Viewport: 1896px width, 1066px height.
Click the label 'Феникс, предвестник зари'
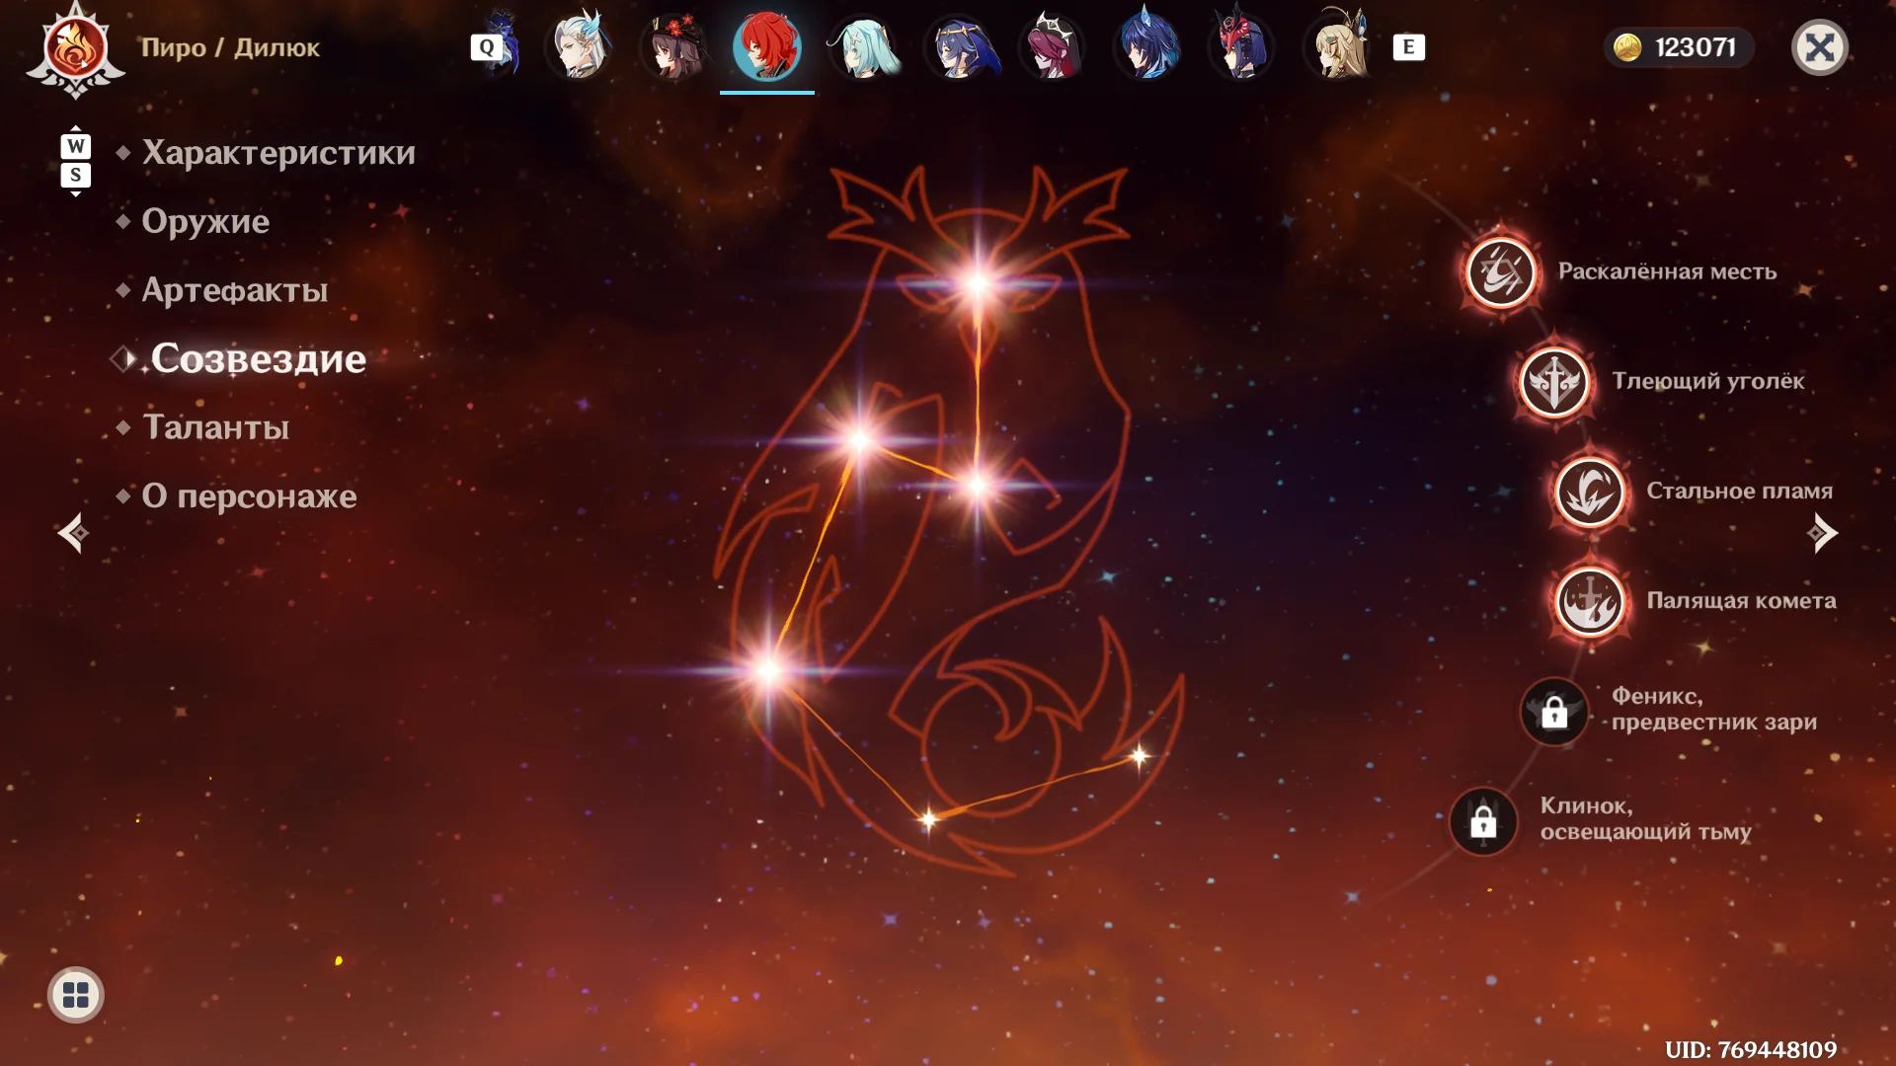(1713, 709)
